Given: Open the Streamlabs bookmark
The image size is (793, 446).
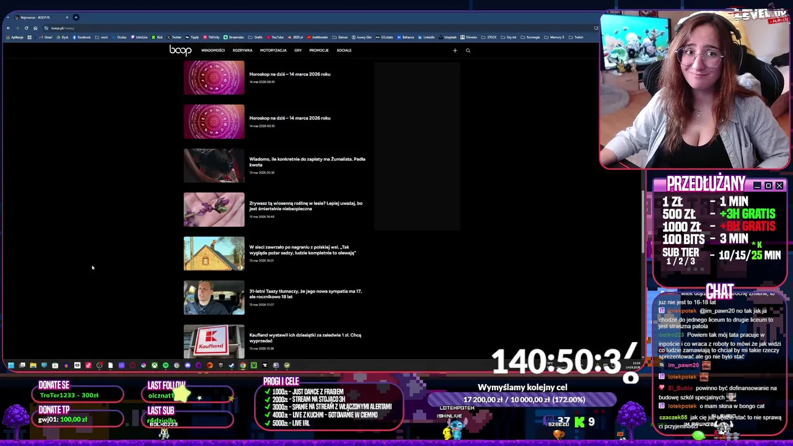Looking at the screenshot, I should pos(234,37).
